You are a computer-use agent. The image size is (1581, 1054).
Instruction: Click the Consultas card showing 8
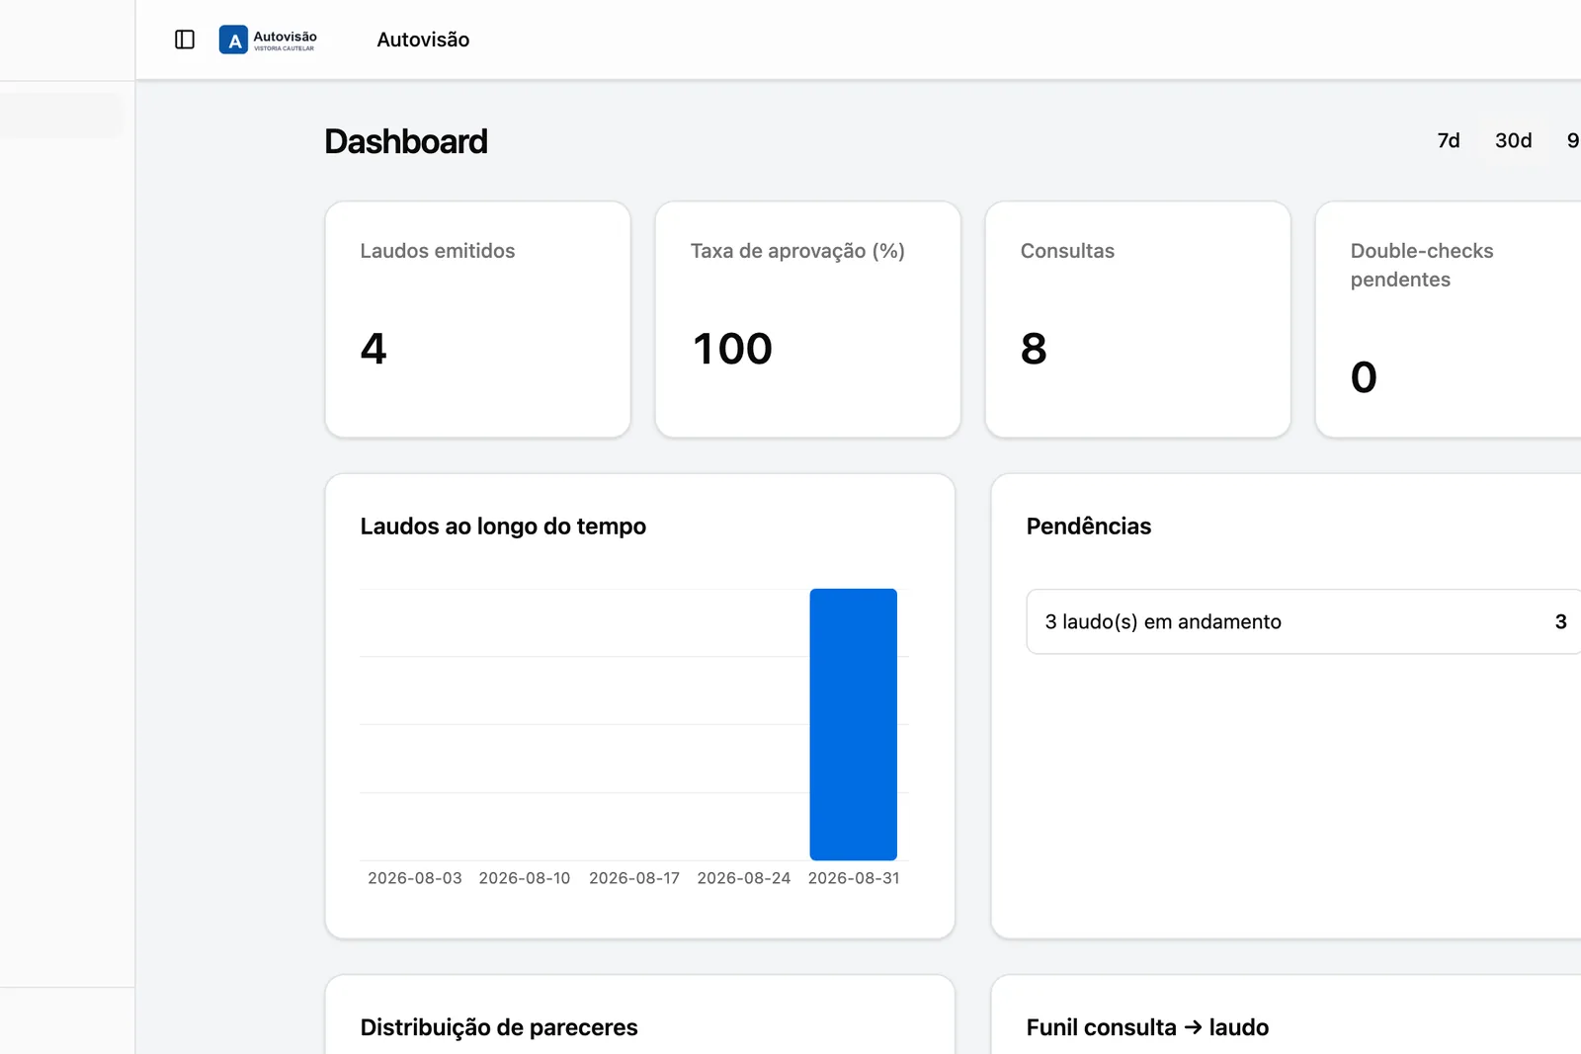[x=1138, y=319]
